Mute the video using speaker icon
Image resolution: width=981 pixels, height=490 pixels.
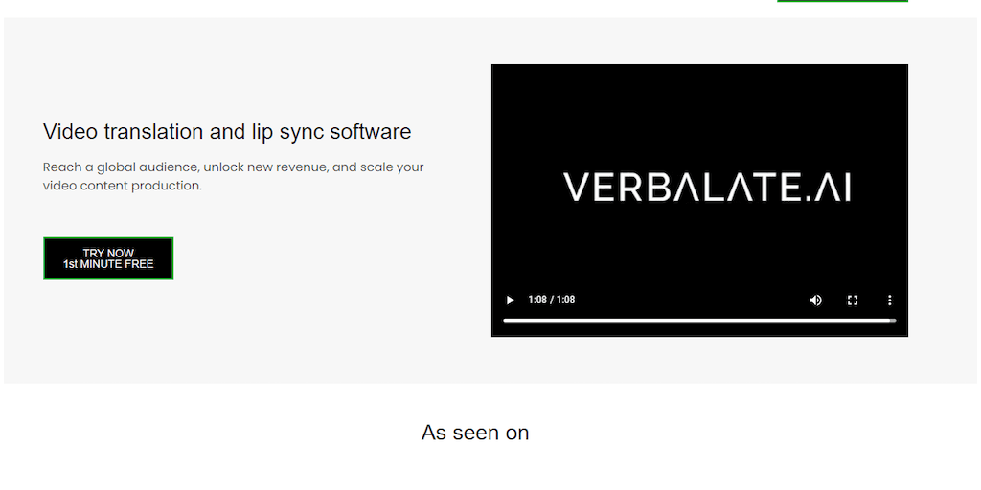click(815, 300)
